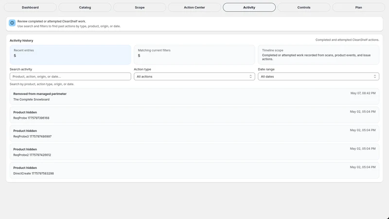The image size is (389, 219).
Task: Click the Activity history heading
Action: pyautogui.click(x=21, y=40)
